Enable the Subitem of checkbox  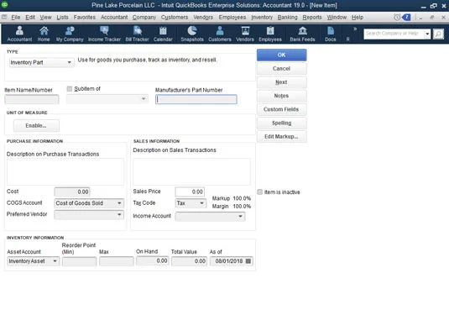click(70, 89)
